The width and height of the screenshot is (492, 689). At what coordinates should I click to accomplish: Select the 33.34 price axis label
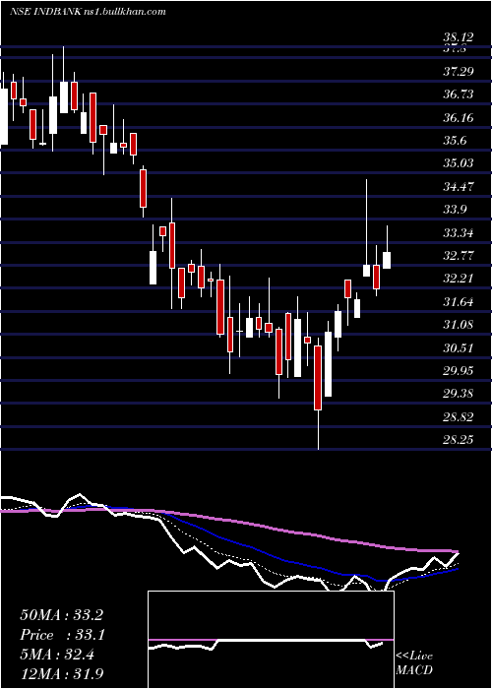459,232
